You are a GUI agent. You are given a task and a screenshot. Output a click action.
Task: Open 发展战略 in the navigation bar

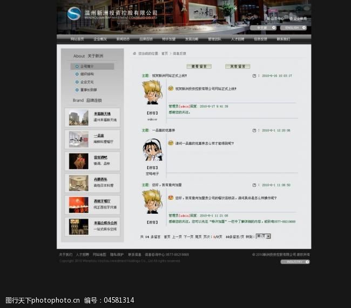click(192, 39)
